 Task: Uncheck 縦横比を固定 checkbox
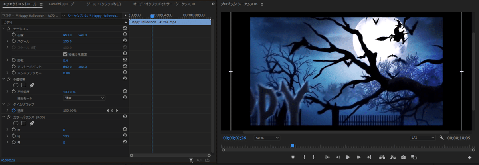tap(65, 54)
